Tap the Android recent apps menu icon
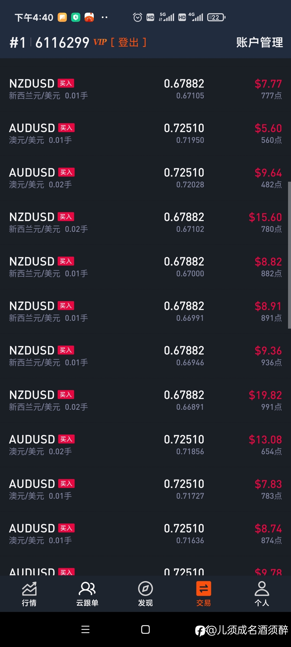This screenshot has height=647, width=291. click(85, 629)
